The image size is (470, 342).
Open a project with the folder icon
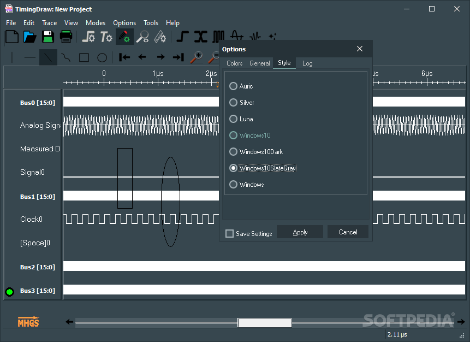click(x=30, y=37)
